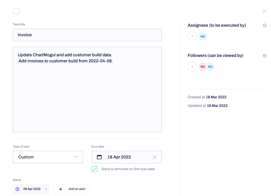The width and height of the screenshot is (271, 196).
Task: Add a new assignee with plus circle
Action: tap(192, 36)
